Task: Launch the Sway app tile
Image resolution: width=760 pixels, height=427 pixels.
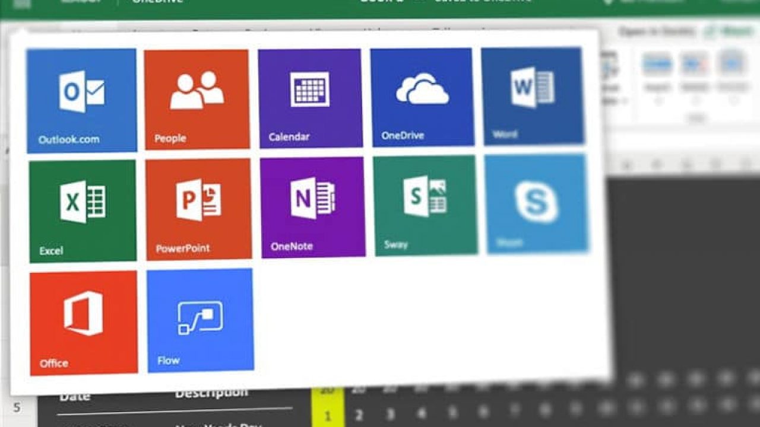Action: pyautogui.click(x=425, y=205)
